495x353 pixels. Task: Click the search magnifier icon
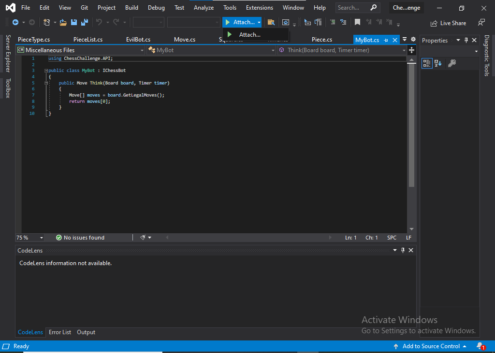point(373,8)
